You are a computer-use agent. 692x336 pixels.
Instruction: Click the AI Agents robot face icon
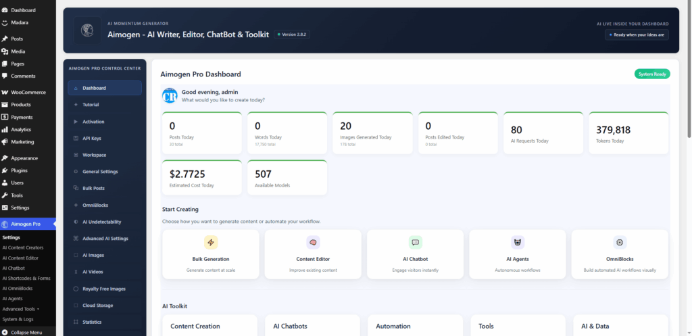click(x=518, y=243)
